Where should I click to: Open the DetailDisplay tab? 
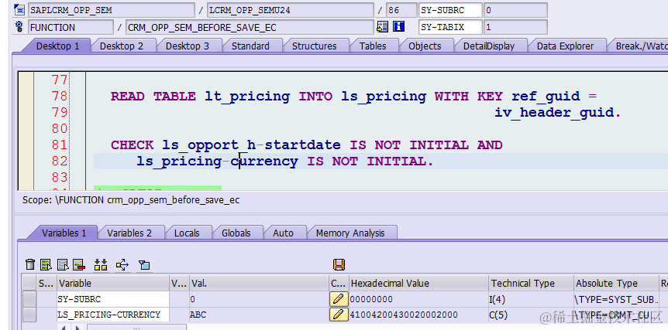coord(489,46)
